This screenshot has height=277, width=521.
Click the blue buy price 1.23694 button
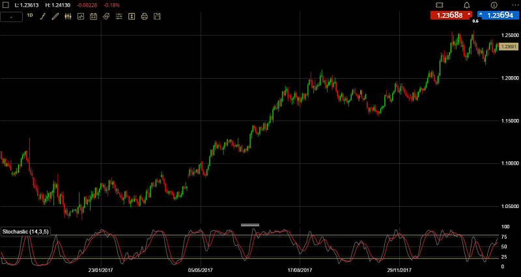coord(498,15)
